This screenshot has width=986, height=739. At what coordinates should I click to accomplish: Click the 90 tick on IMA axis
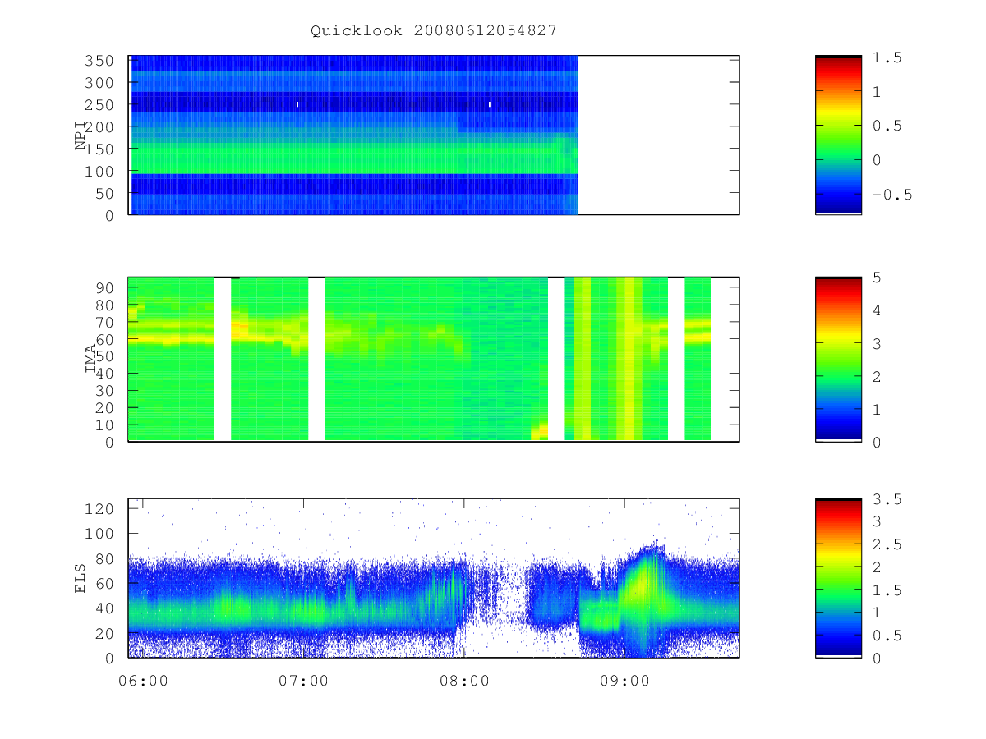107,287
